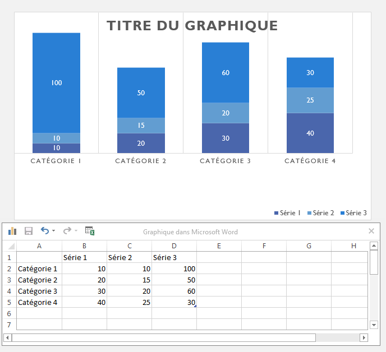
Task: Click axis label CATÉGORIE 4
Action: [x=310, y=161]
